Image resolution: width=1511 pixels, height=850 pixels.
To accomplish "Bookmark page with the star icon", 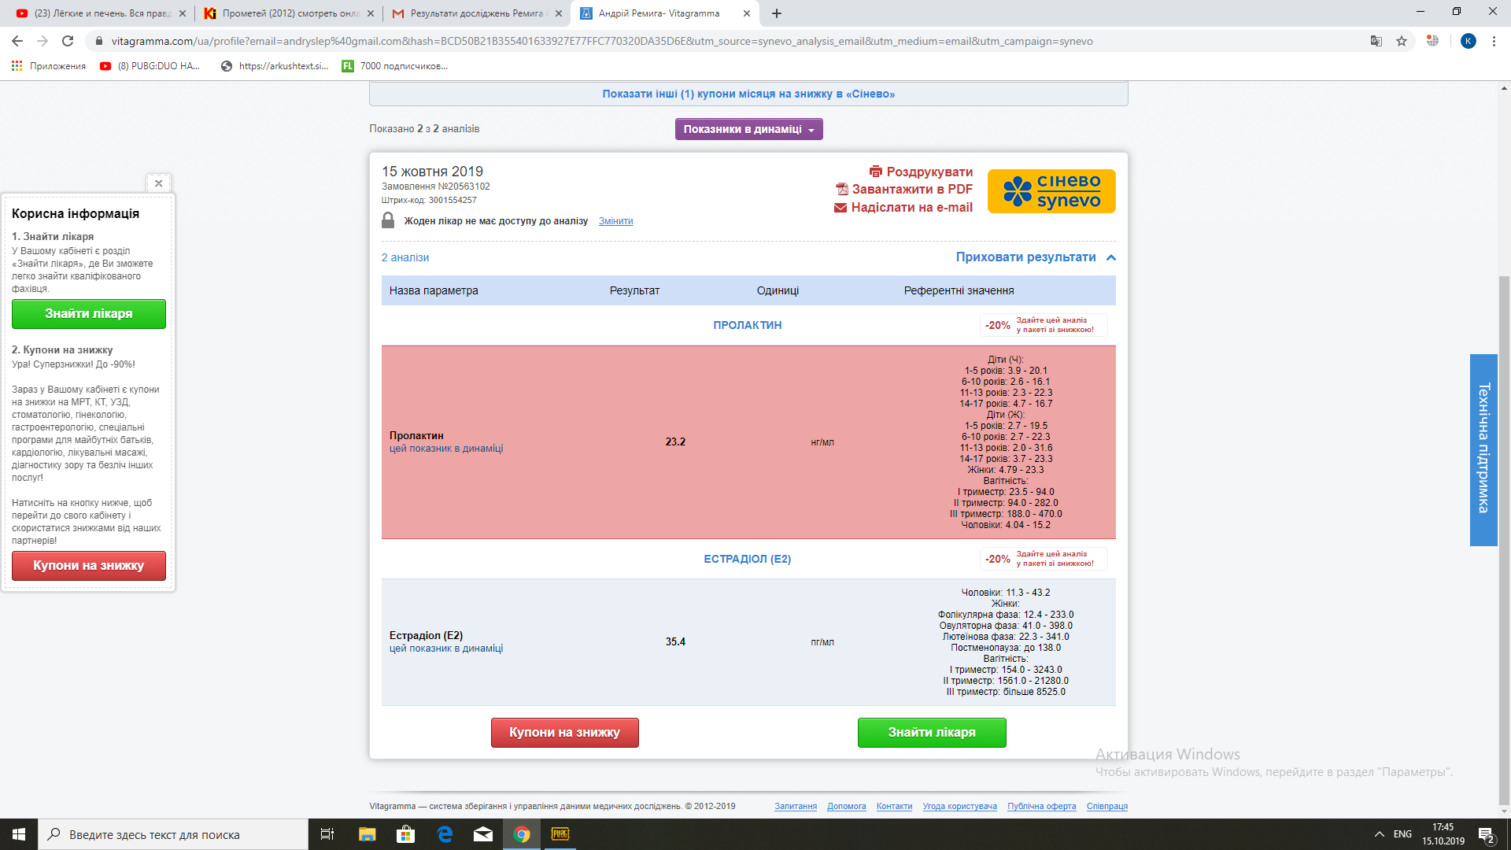I will pos(1401,41).
